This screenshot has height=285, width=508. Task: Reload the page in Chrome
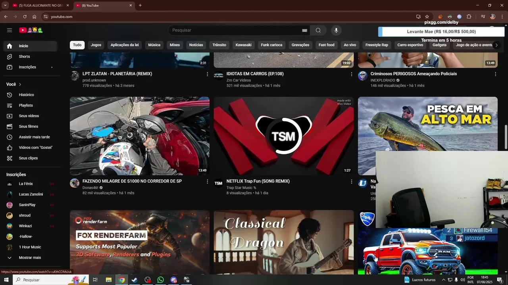(25, 17)
